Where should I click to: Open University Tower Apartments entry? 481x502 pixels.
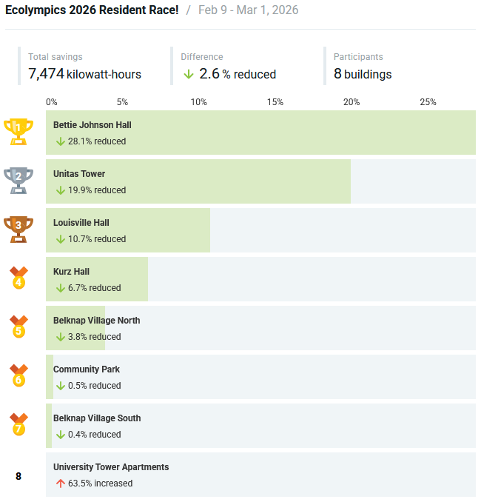pos(111,467)
